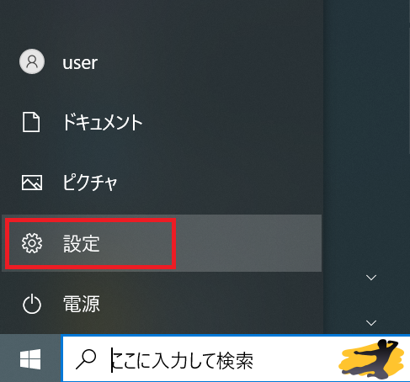Screen dimensions: 410x382
Task: Open the ドキュメント text entry
Action: click(x=103, y=122)
